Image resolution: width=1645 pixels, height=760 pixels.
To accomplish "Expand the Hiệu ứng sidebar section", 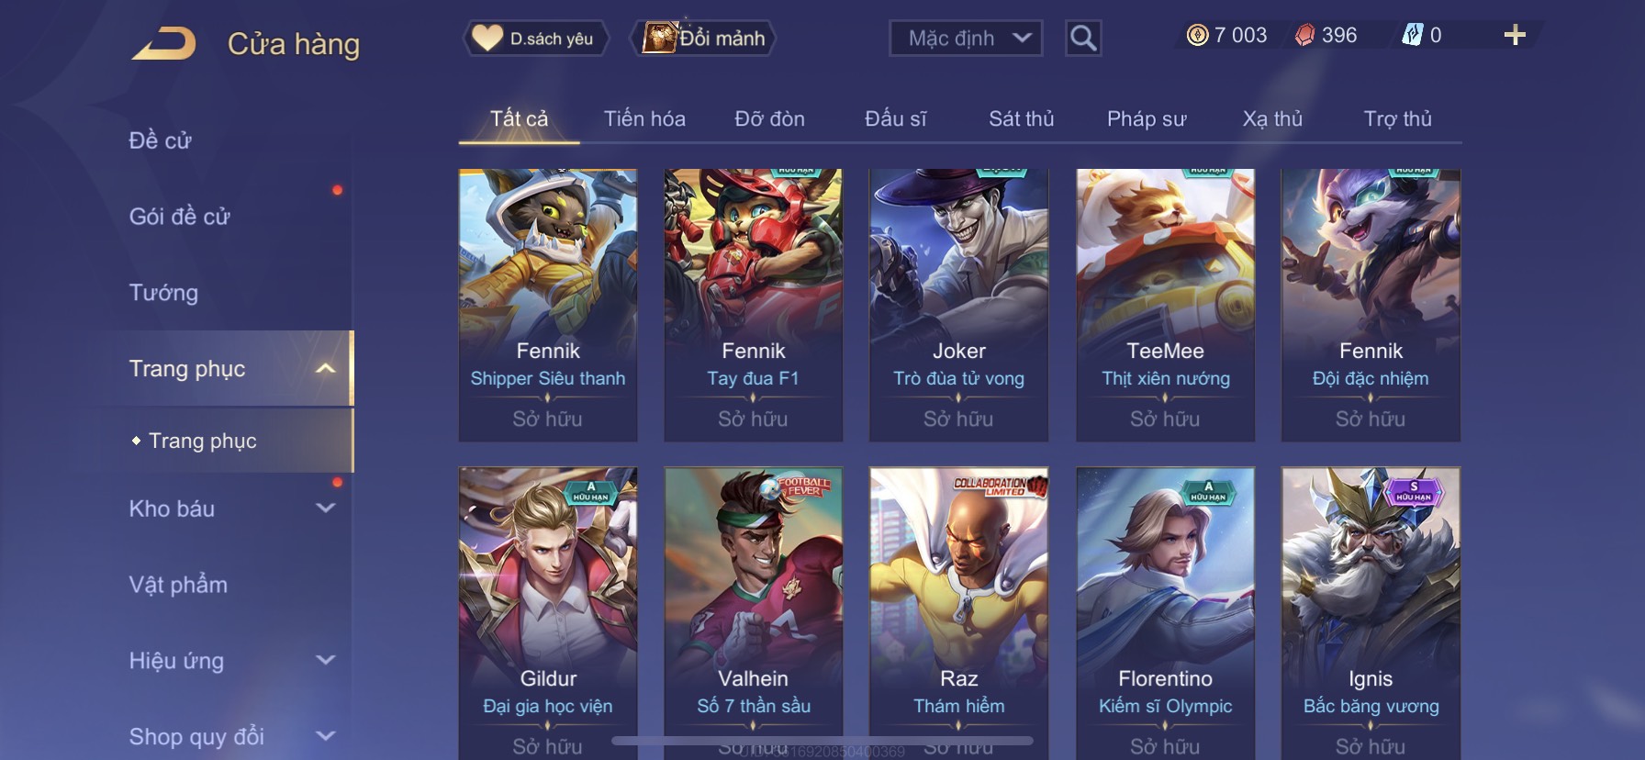I will [x=326, y=660].
